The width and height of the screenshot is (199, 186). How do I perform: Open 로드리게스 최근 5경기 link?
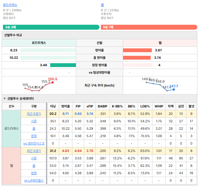34,114
